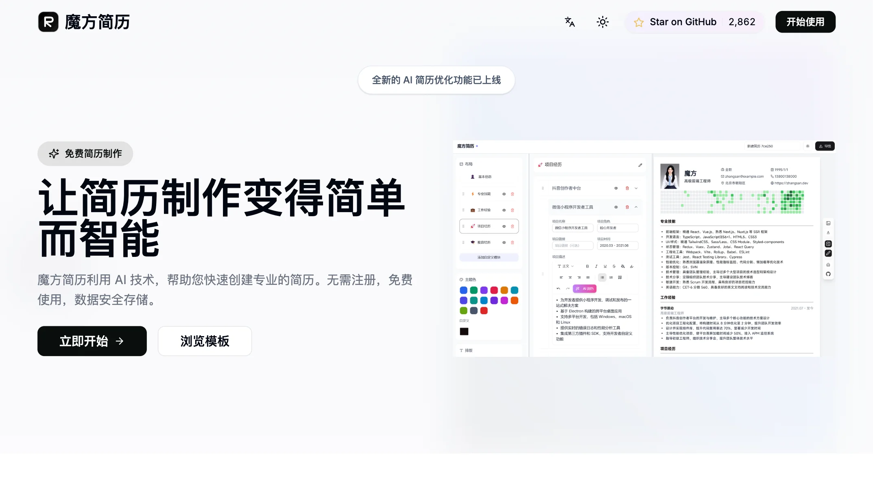Image resolution: width=873 pixels, height=491 pixels.
Task: Click the Star on GitHub button
Action: pyautogui.click(x=694, y=22)
